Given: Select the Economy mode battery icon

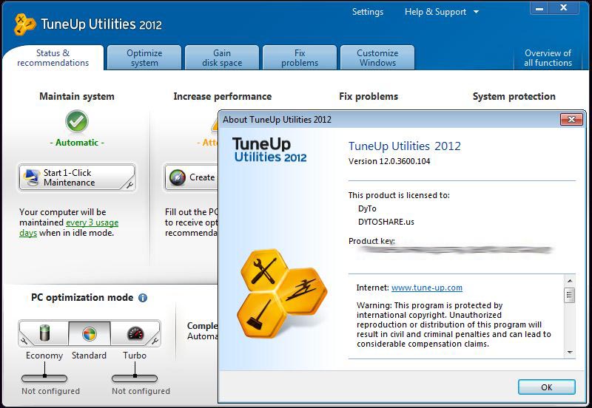Looking at the screenshot, I should tap(44, 333).
